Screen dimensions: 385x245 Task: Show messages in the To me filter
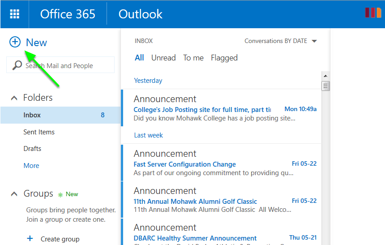pyautogui.click(x=193, y=58)
